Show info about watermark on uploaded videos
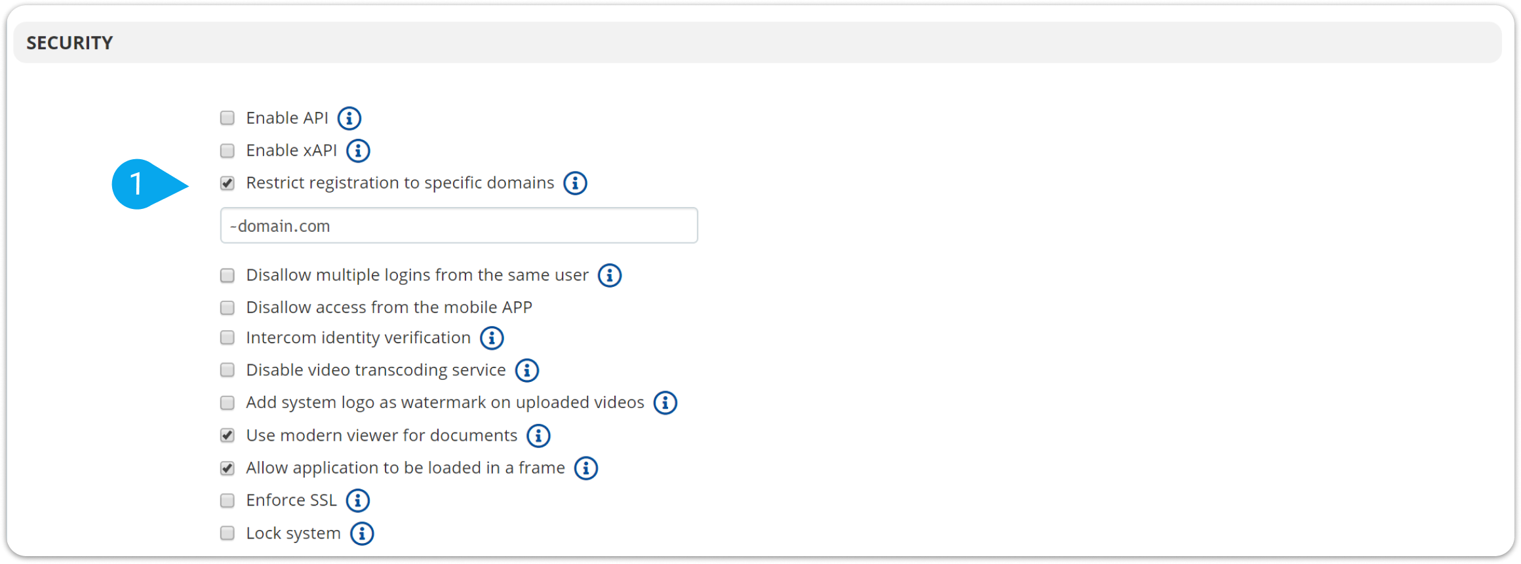 [665, 403]
